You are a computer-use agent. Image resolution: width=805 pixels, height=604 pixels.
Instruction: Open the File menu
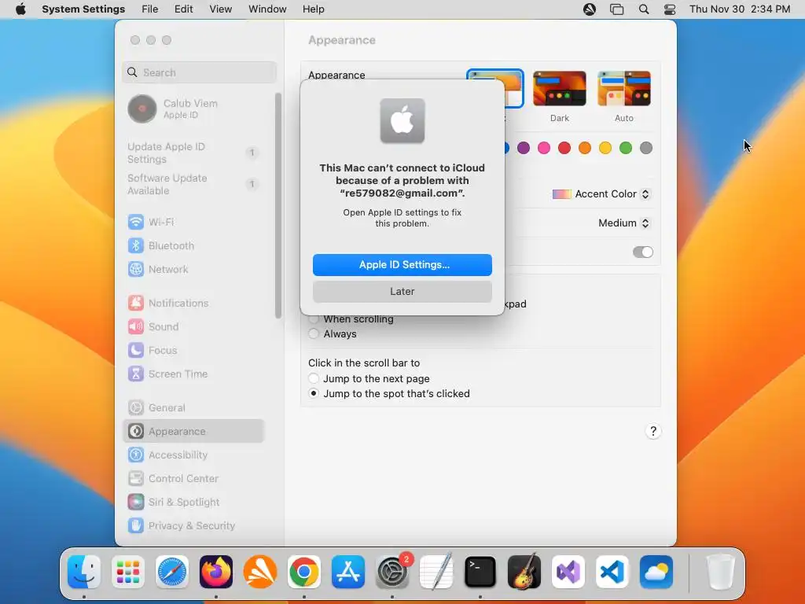[x=150, y=9]
